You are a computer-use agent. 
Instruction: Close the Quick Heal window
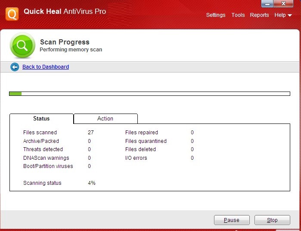point(283,3)
